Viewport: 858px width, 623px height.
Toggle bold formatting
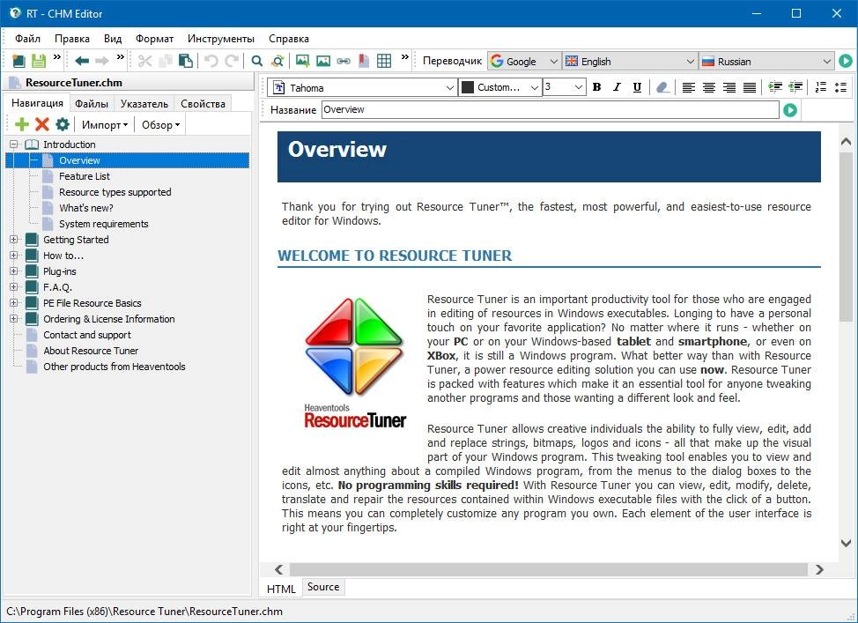click(x=597, y=87)
